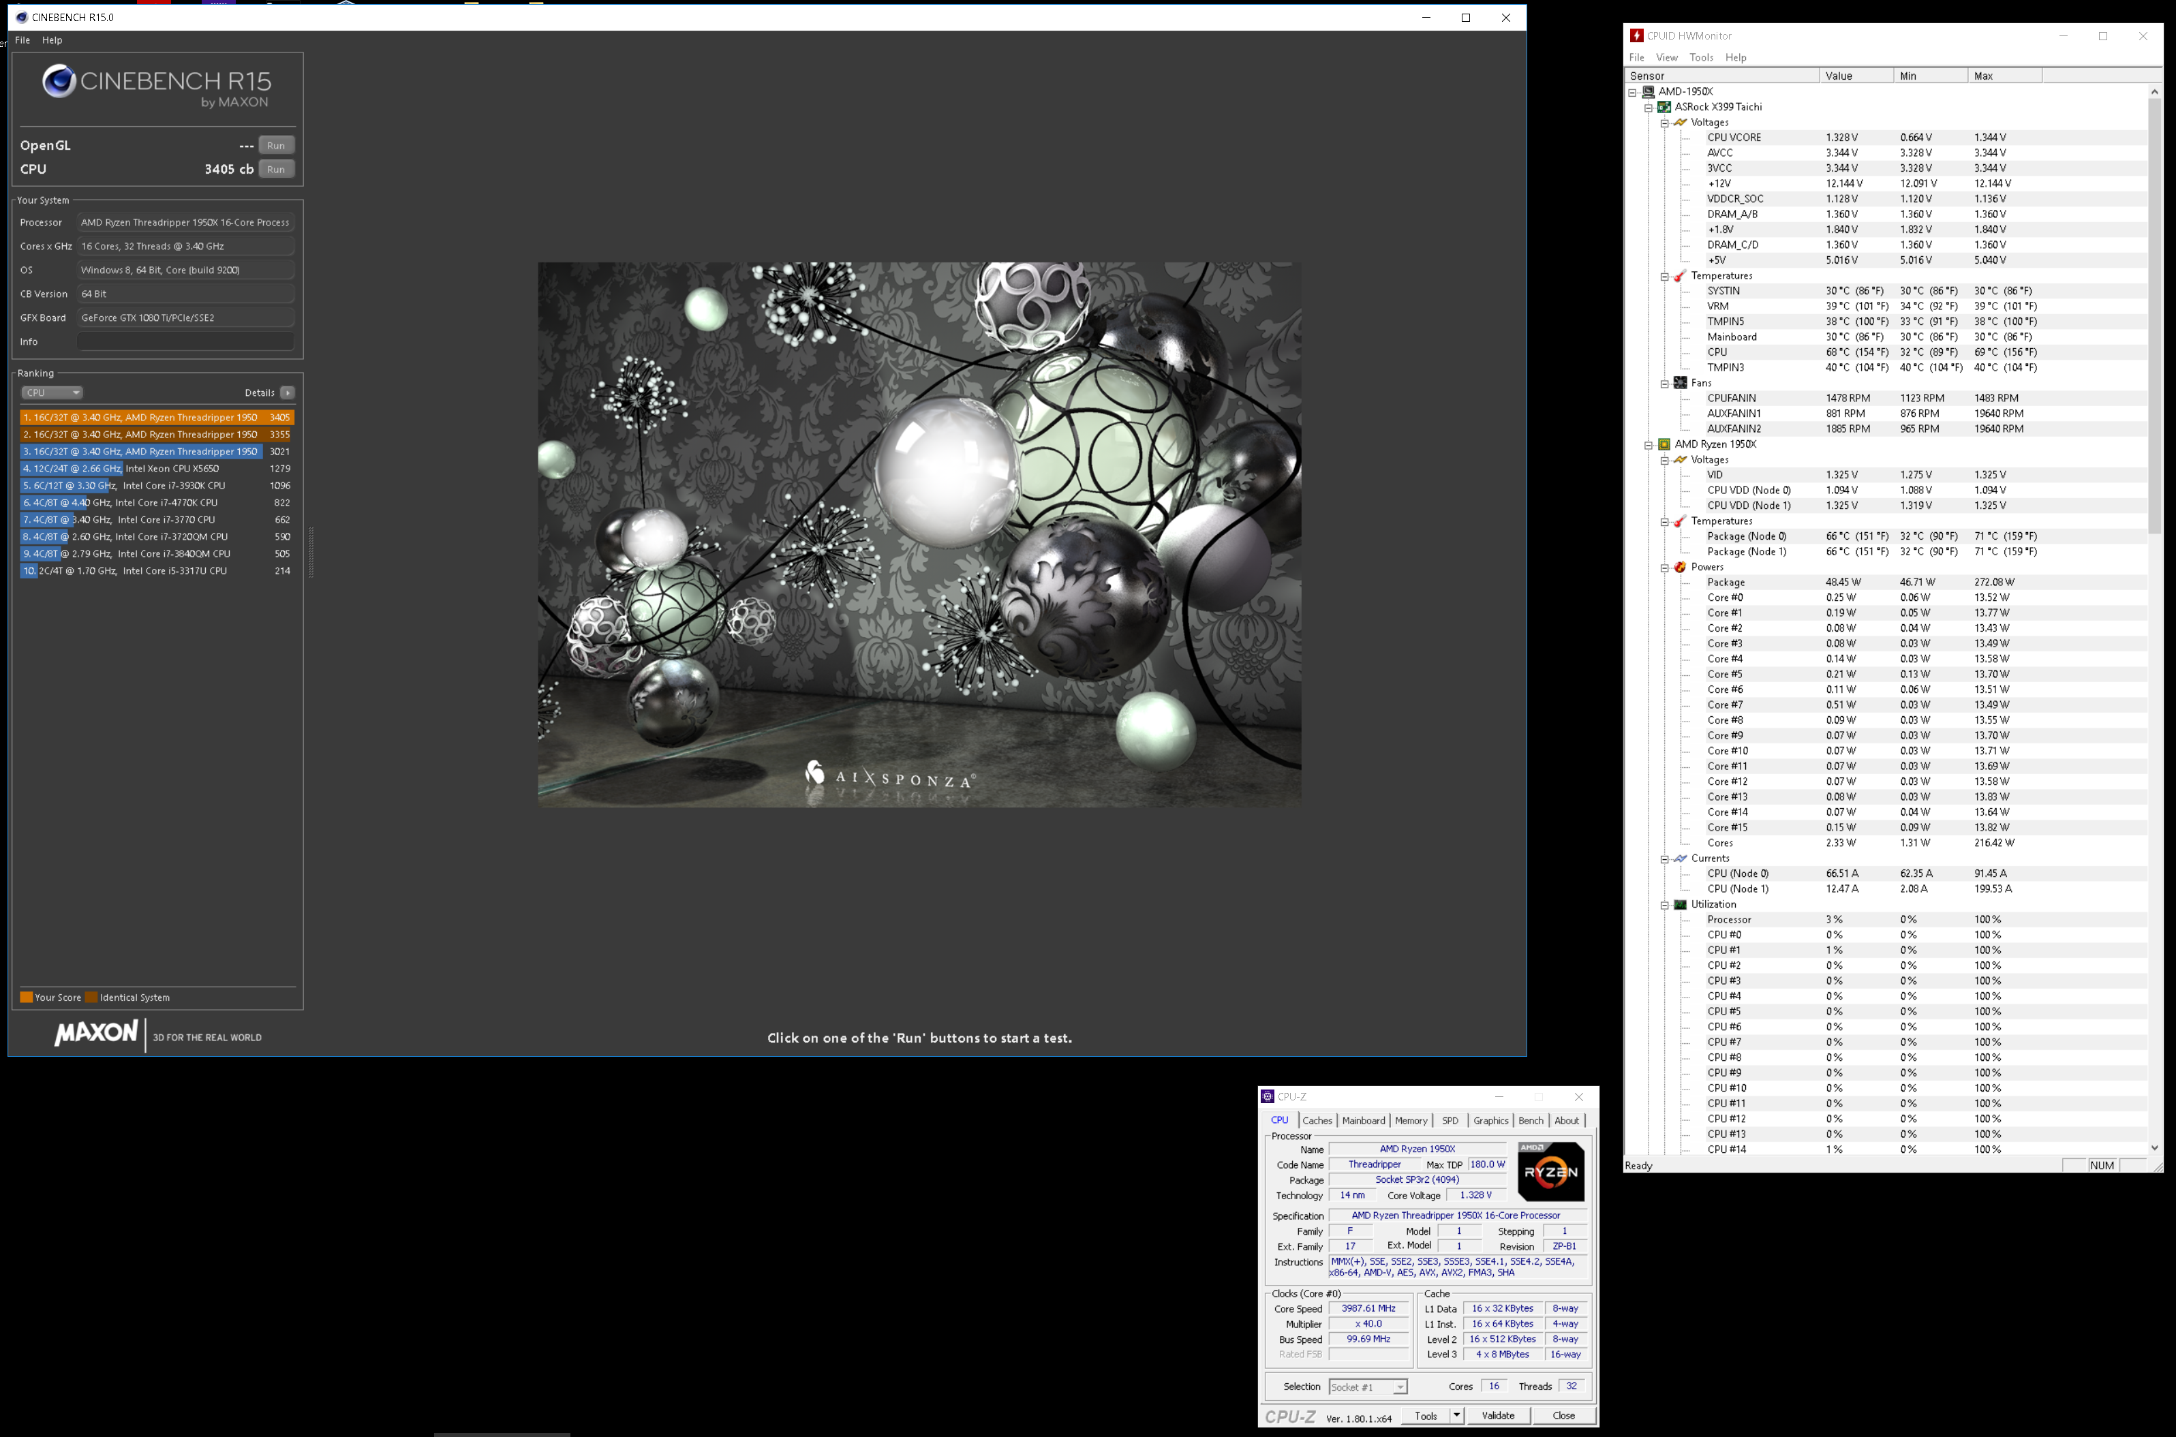Click the Cinebench title bar app icon
Screen dimensions: 2176x1437
point(22,18)
